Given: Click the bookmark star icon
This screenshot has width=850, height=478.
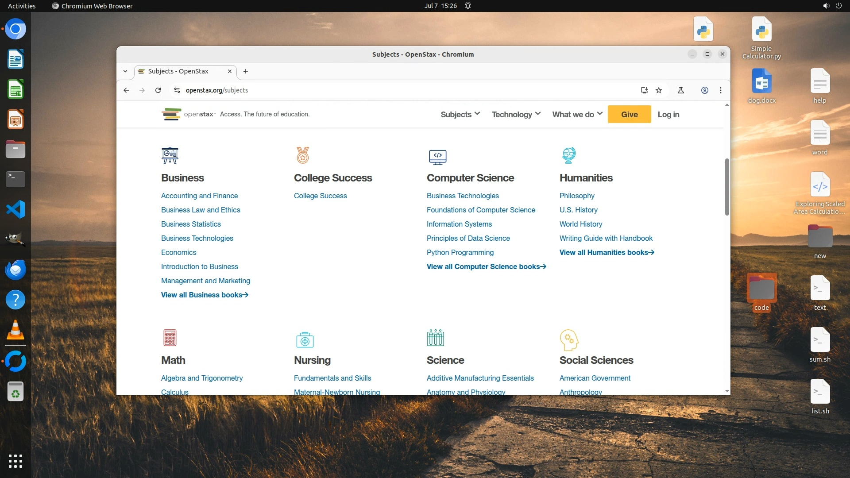Looking at the screenshot, I should (x=659, y=90).
